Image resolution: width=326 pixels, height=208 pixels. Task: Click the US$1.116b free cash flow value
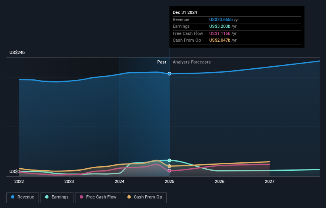click(220, 33)
